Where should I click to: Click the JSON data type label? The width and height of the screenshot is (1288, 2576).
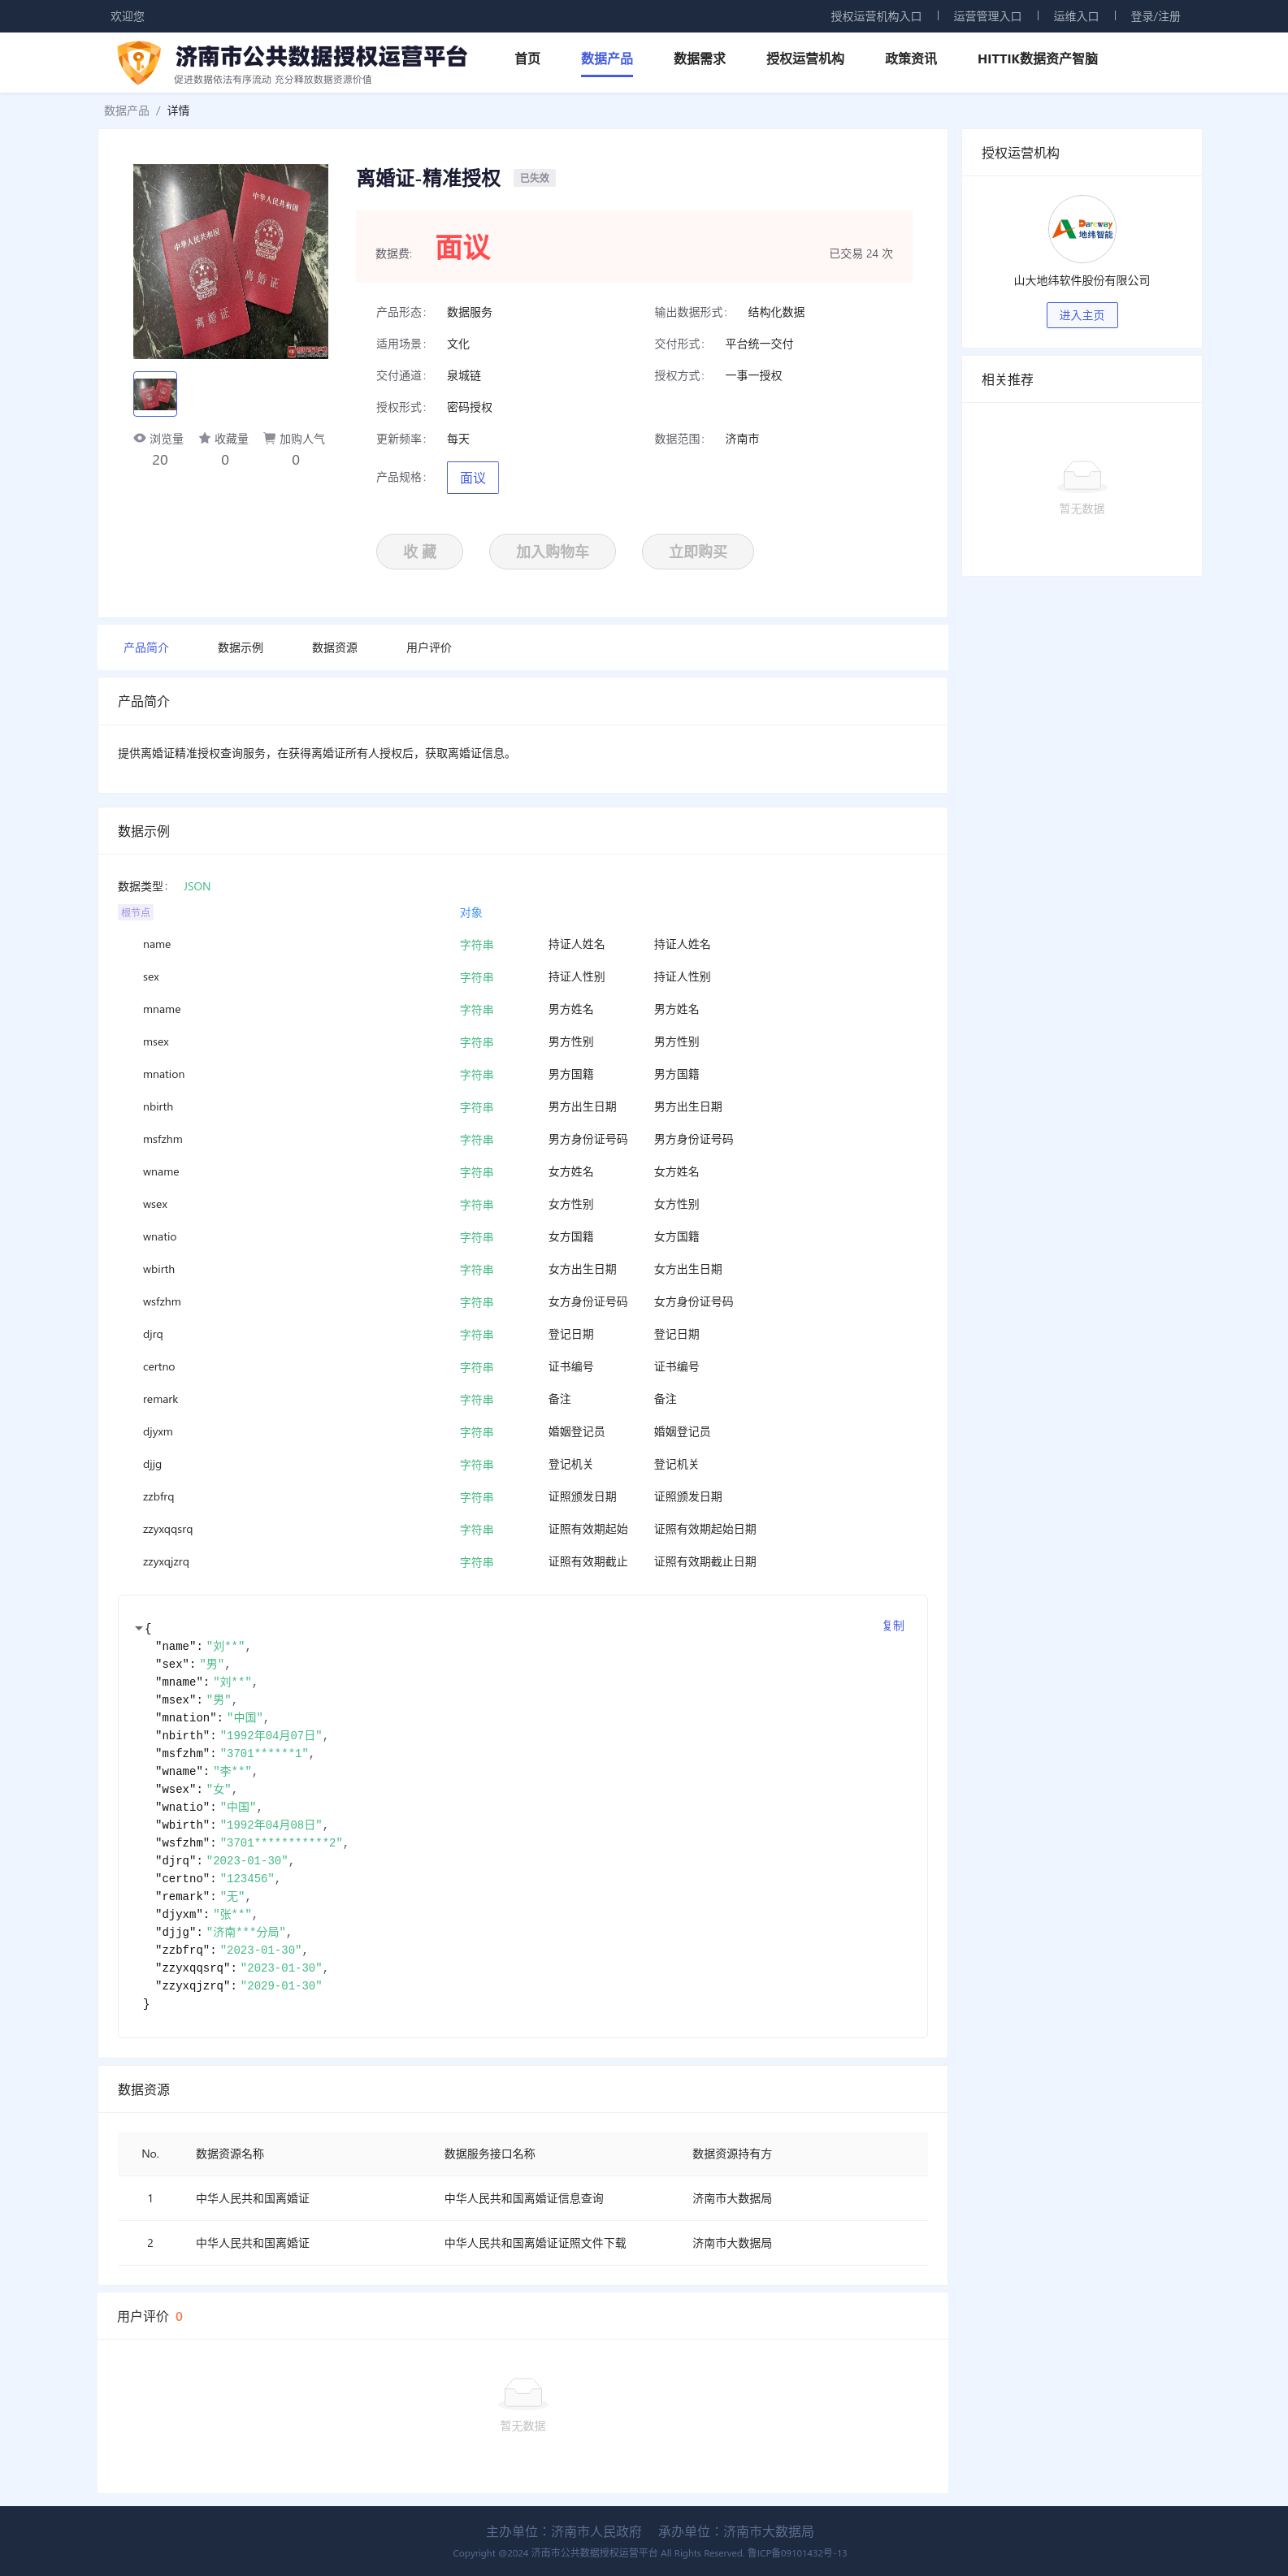pyautogui.click(x=197, y=886)
